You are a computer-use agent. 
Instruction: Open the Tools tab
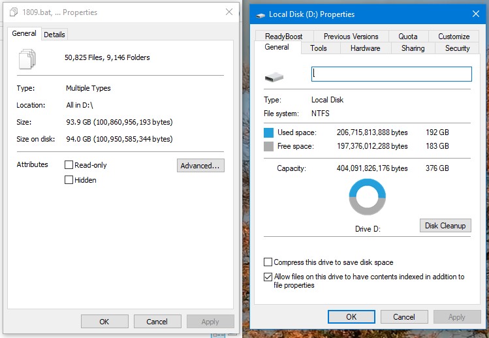[x=319, y=48]
